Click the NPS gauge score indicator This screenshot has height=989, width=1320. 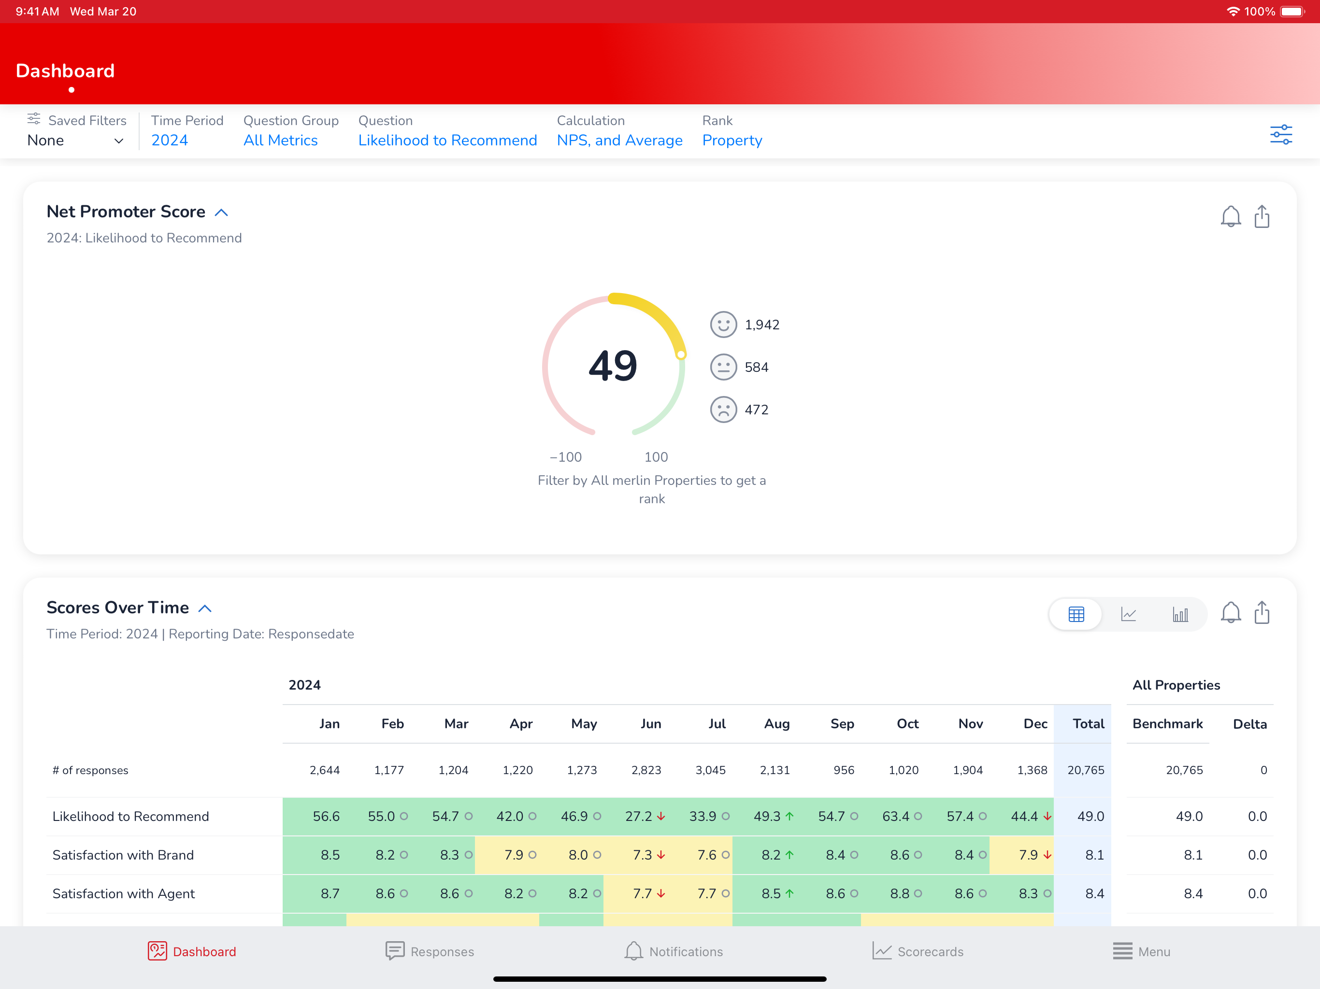pyautogui.click(x=680, y=354)
